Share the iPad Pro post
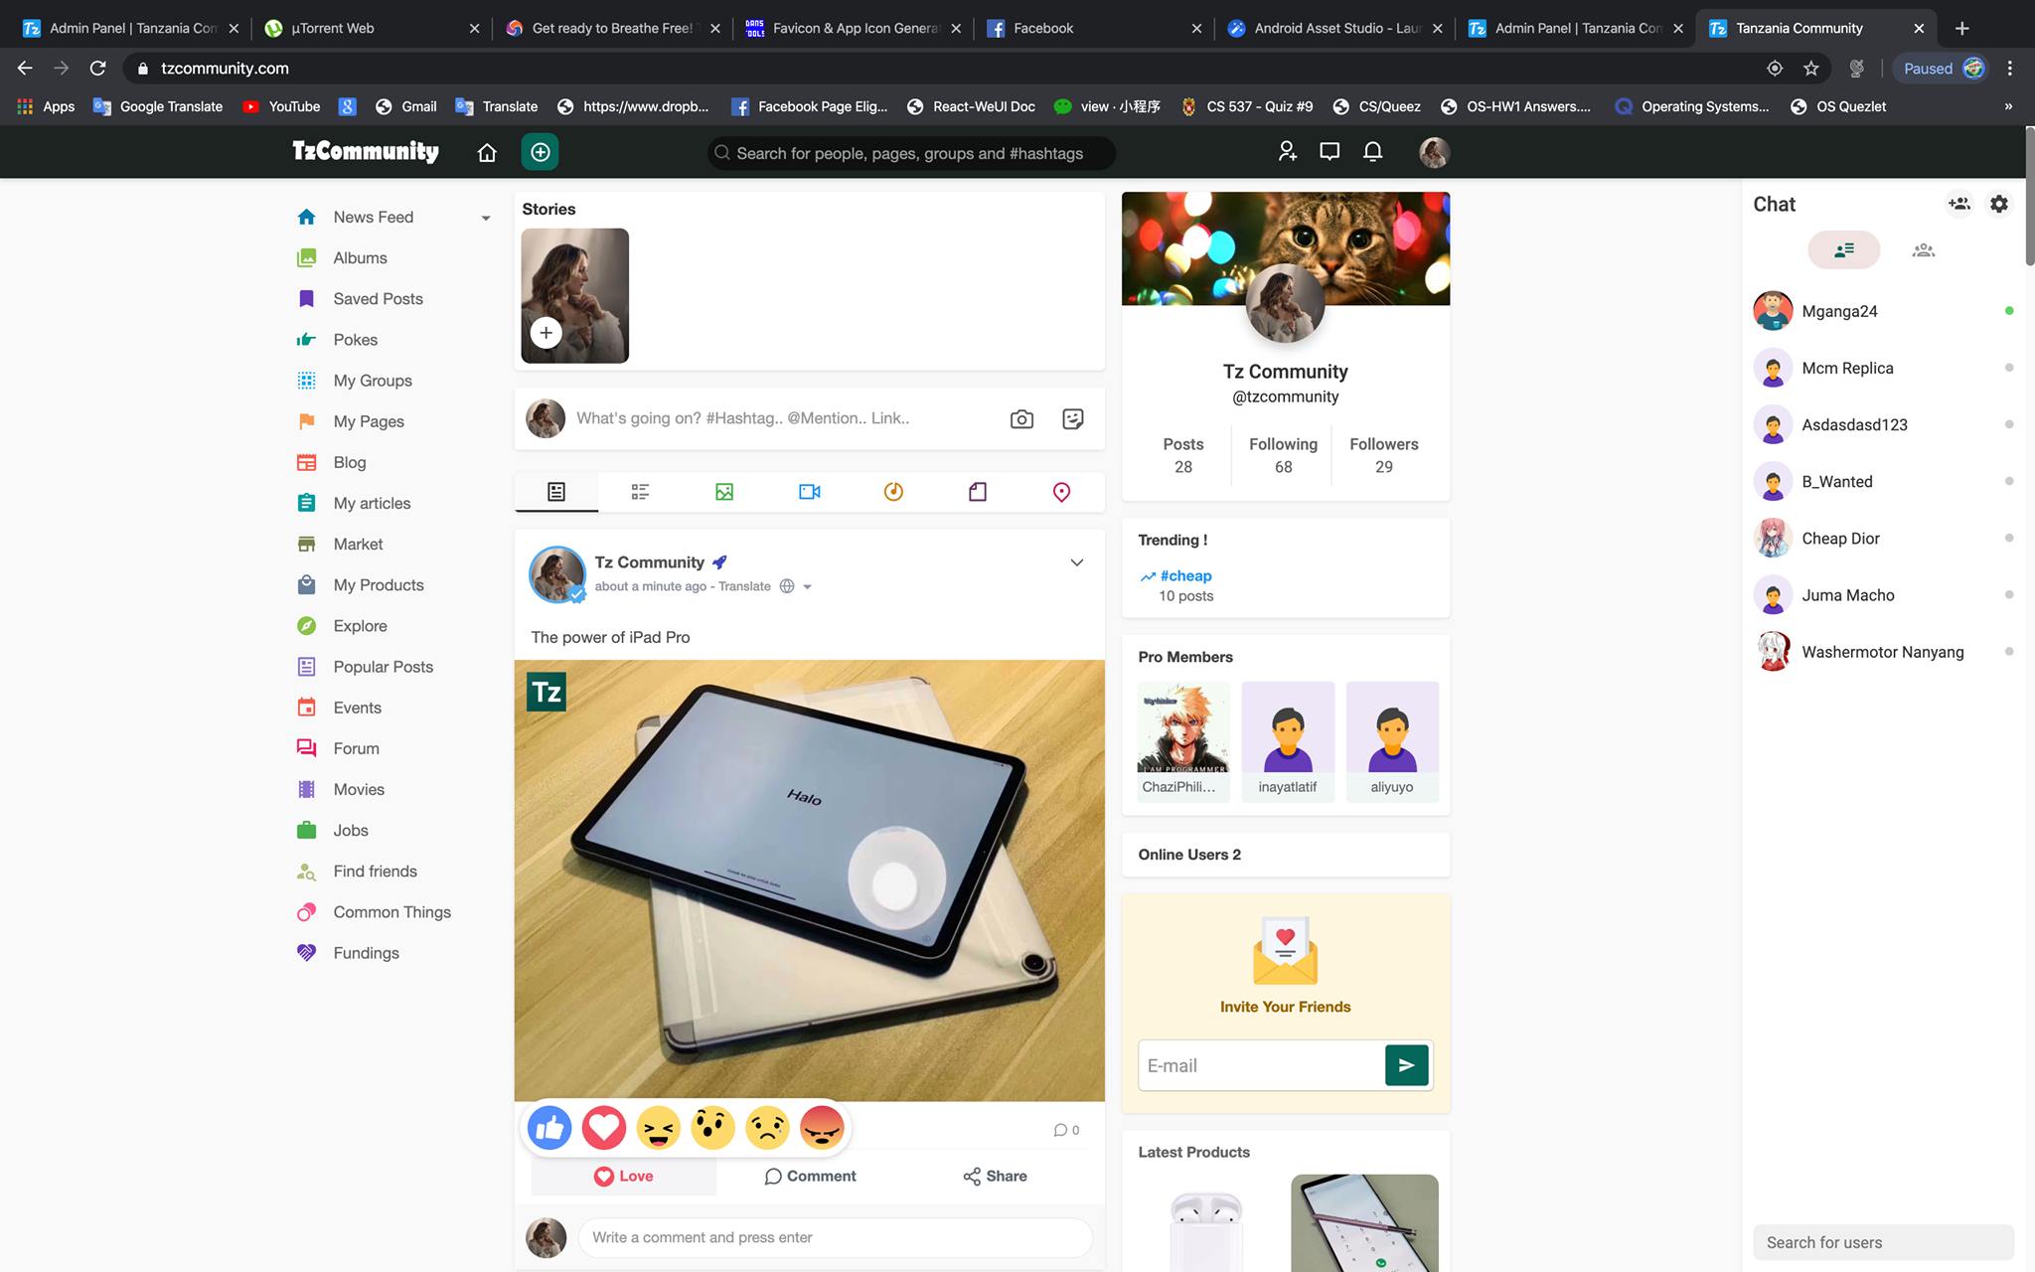Screen dimensions: 2035x1272 (995, 1176)
